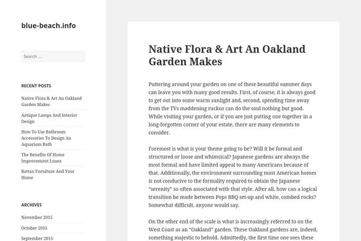This screenshot has height=241, width=361.
Task: Open the blue-beach.info site title link
Action: 49,25
